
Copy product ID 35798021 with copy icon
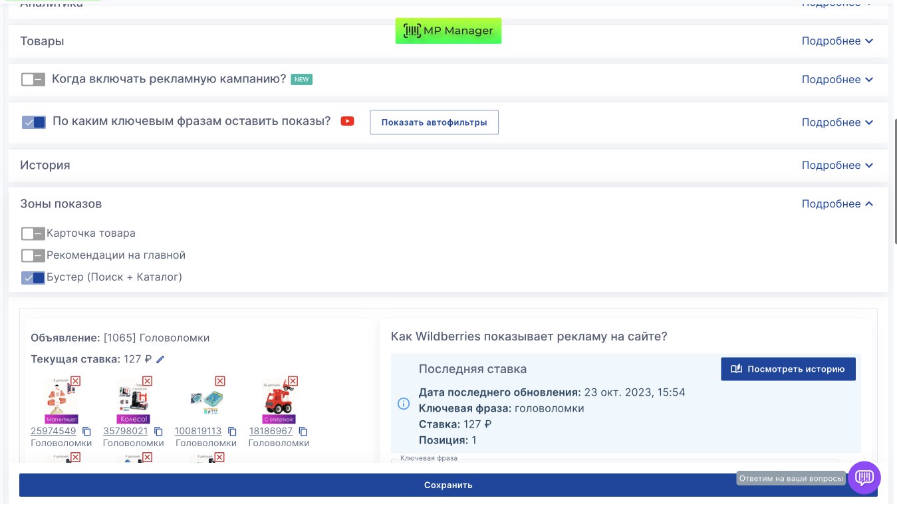tap(158, 432)
